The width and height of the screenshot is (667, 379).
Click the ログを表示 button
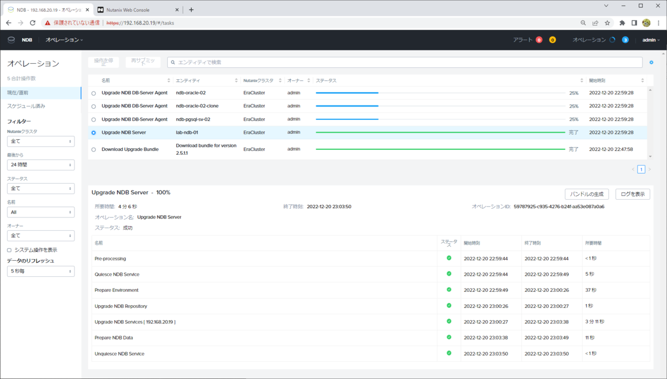tap(633, 194)
